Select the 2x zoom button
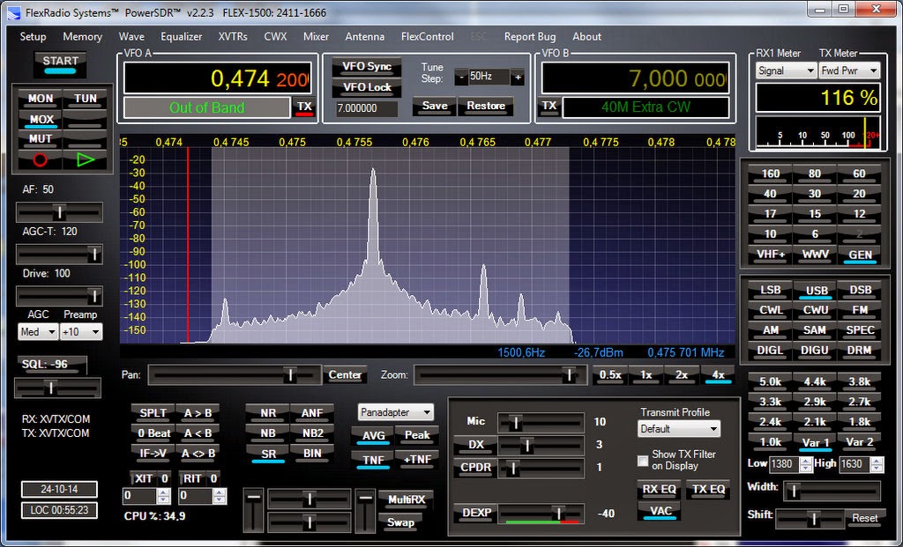This screenshot has height=547, width=903. (682, 375)
